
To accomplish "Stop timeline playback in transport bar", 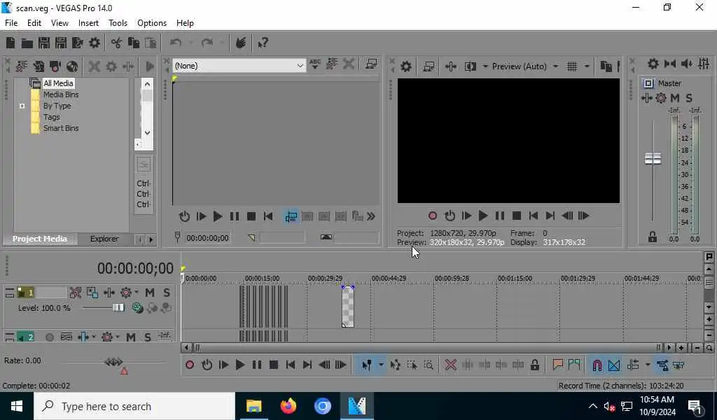I will pos(274,365).
